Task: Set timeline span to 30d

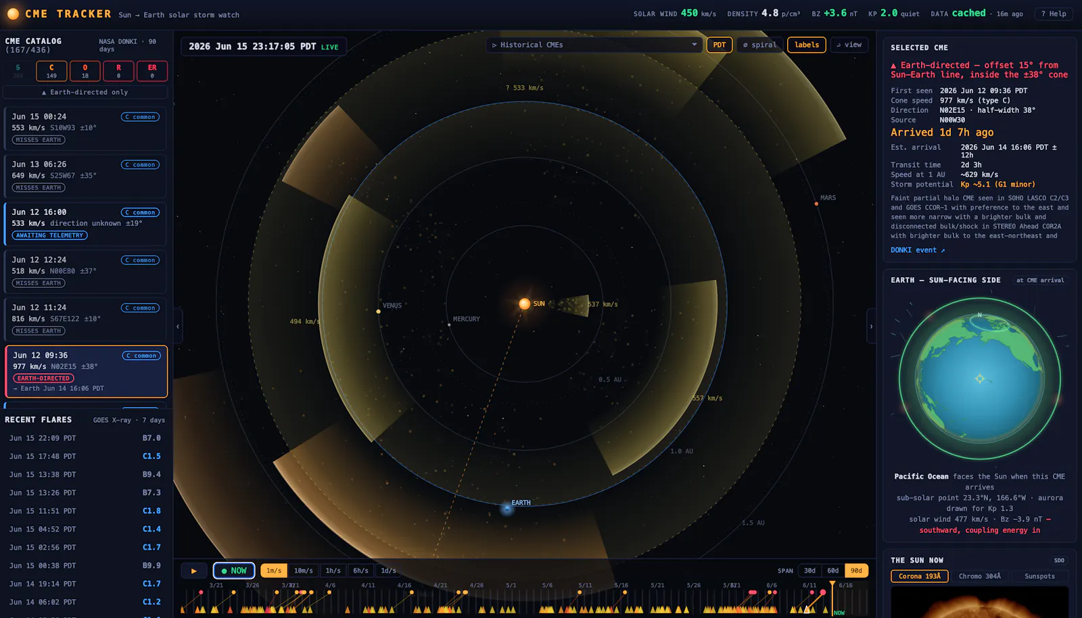Action: 809,571
